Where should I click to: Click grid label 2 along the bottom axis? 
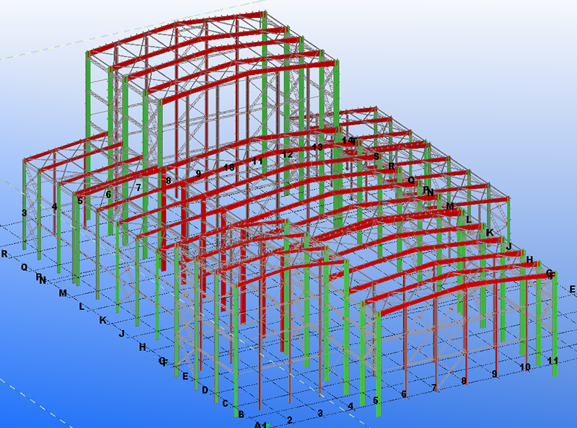click(290, 419)
